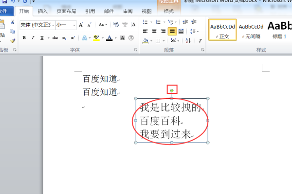This screenshot has height=194, width=292.
Task: Toggle underline formatting
Action: pos(42,38)
